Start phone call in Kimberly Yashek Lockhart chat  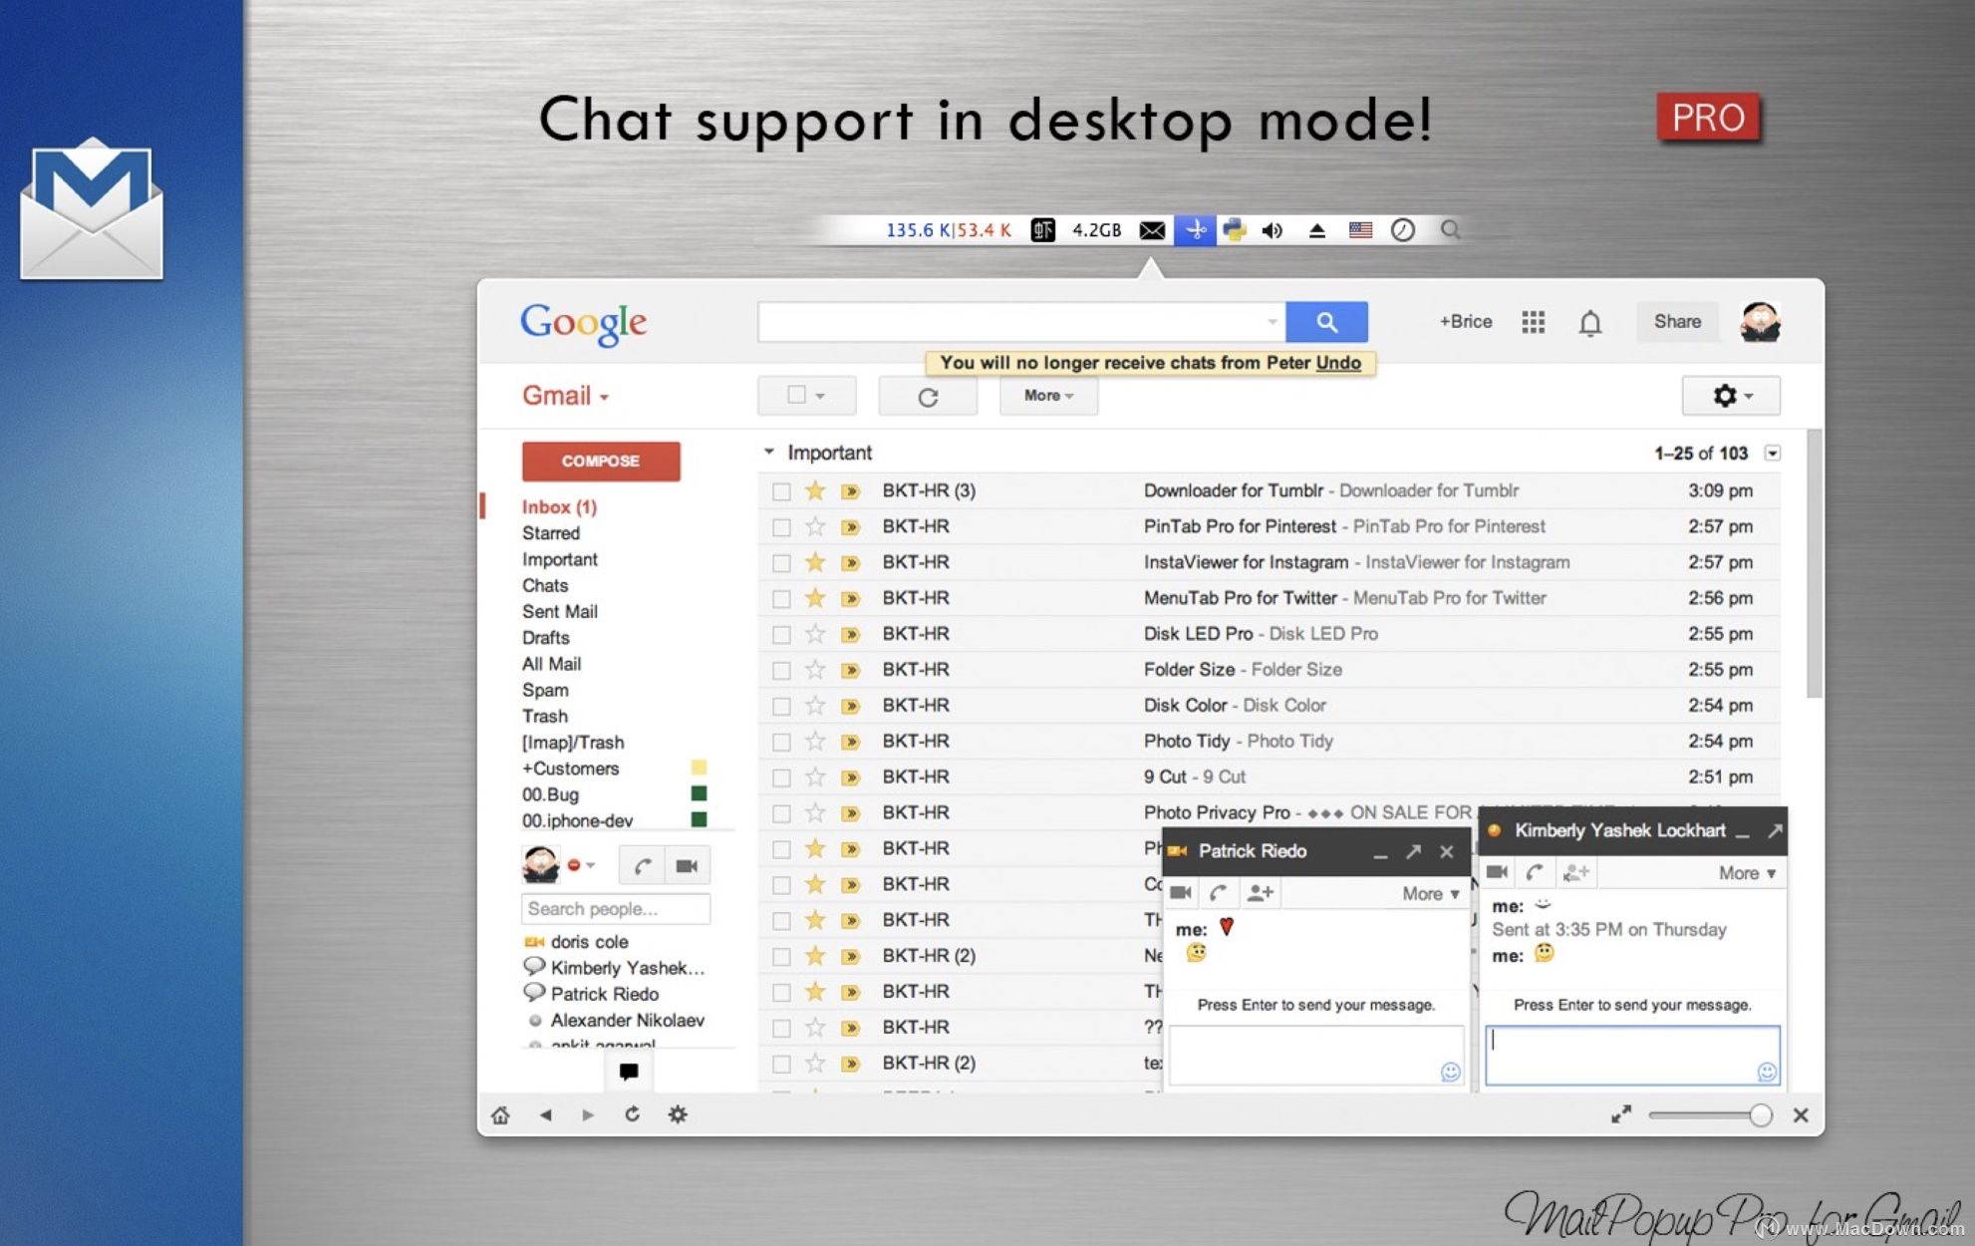[x=1535, y=873]
